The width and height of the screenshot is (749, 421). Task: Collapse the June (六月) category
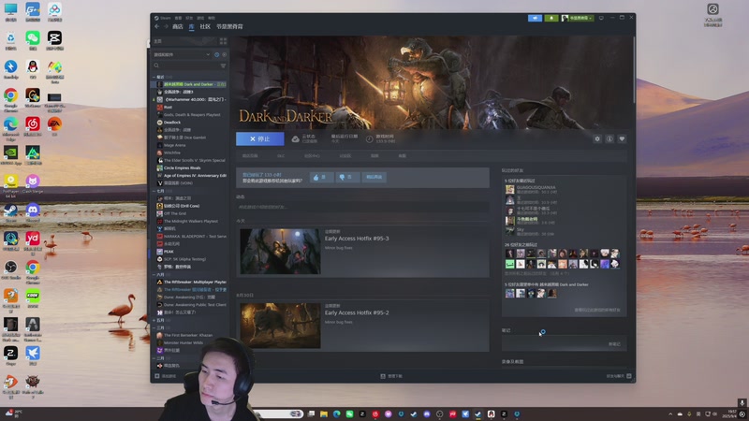click(x=154, y=274)
